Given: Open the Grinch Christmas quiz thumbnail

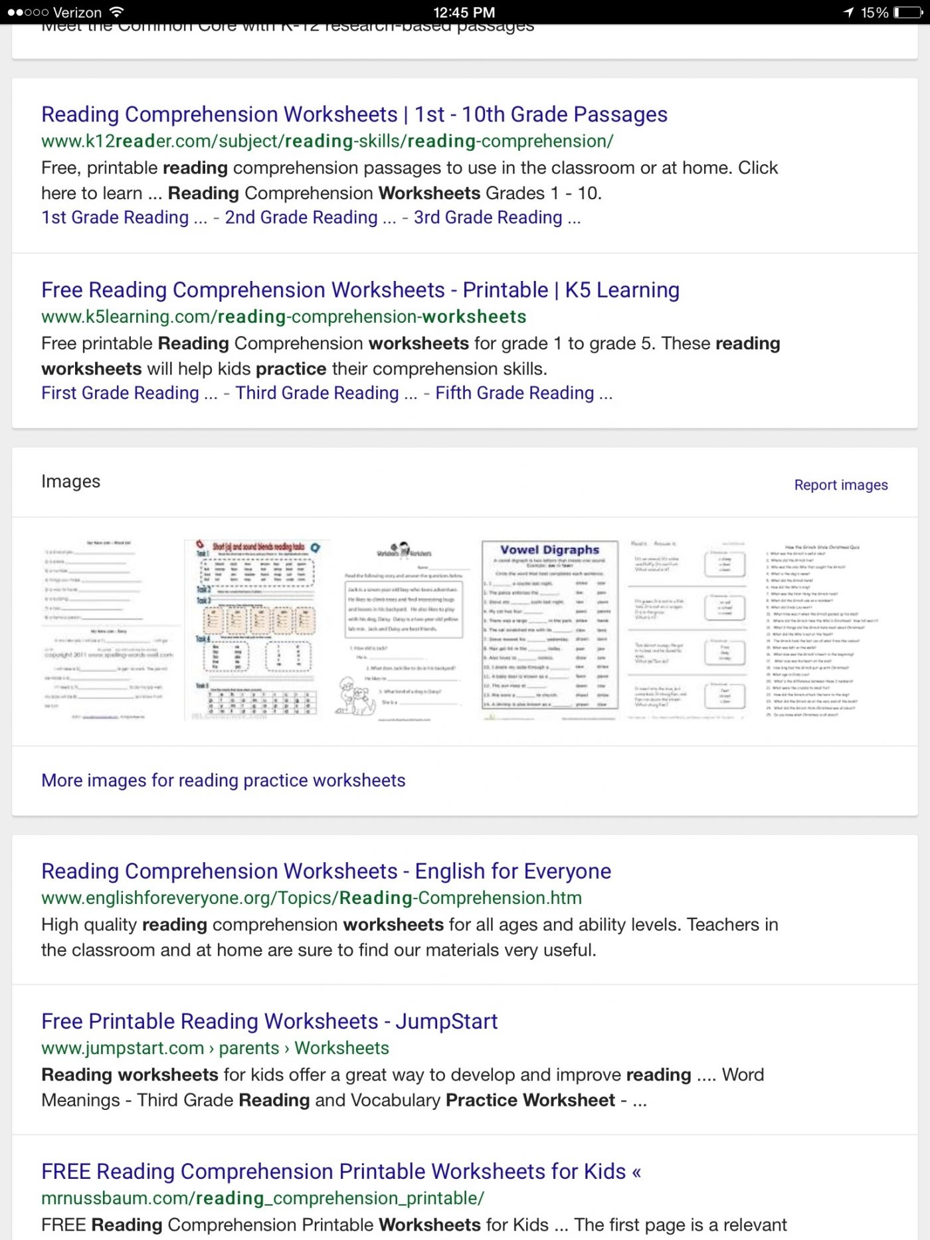Looking at the screenshot, I should pyautogui.click(x=822, y=630).
